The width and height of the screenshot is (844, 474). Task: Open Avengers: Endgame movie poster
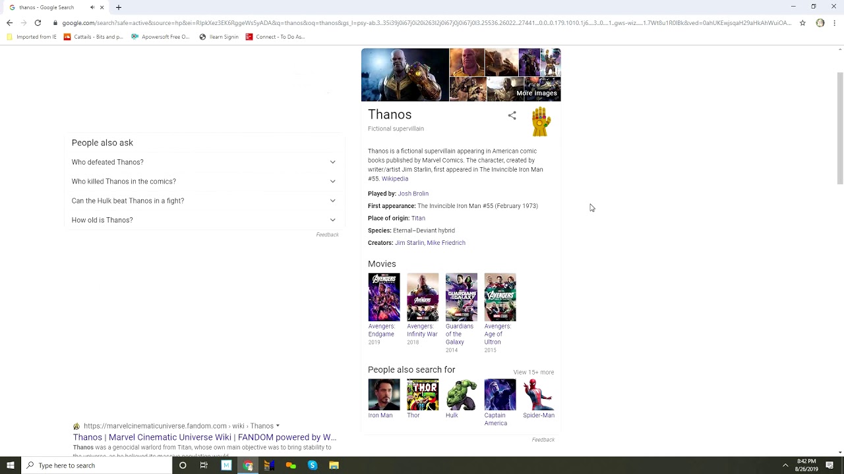click(384, 297)
